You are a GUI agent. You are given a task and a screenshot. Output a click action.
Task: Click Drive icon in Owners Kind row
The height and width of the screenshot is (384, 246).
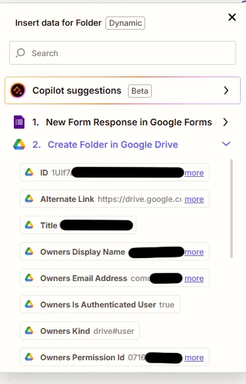(x=29, y=331)
